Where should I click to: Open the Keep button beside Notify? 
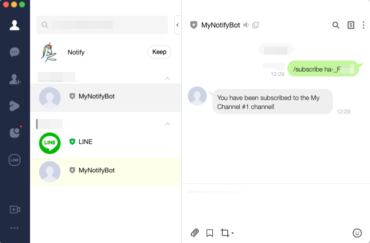pos(159,52)
